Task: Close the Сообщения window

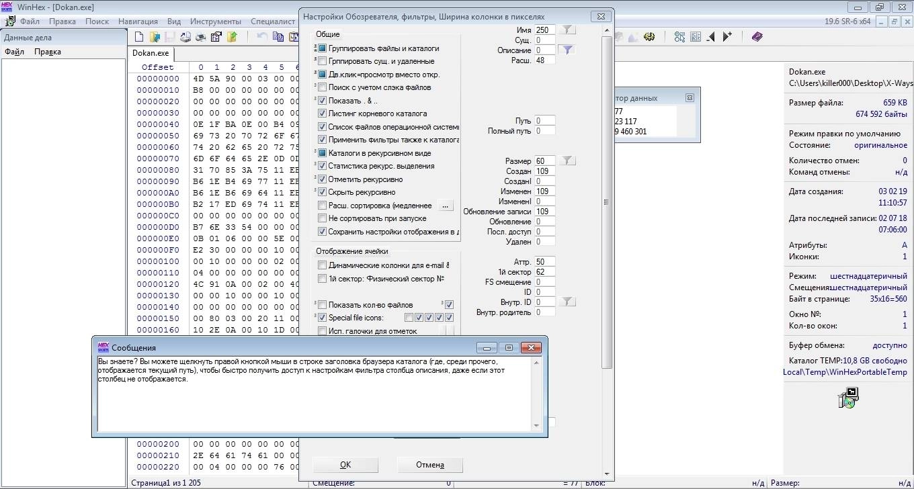Action: pos(531,347)
